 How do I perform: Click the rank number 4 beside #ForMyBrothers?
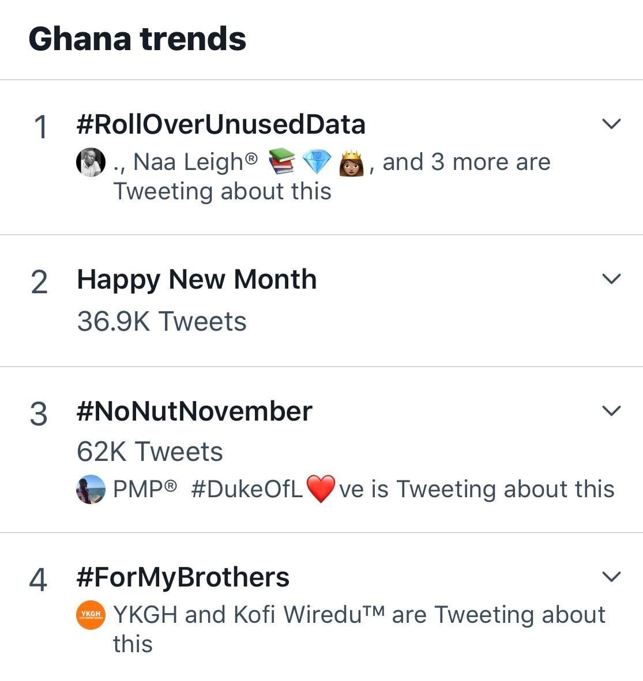pyautogui.click(x=38, y=580)
